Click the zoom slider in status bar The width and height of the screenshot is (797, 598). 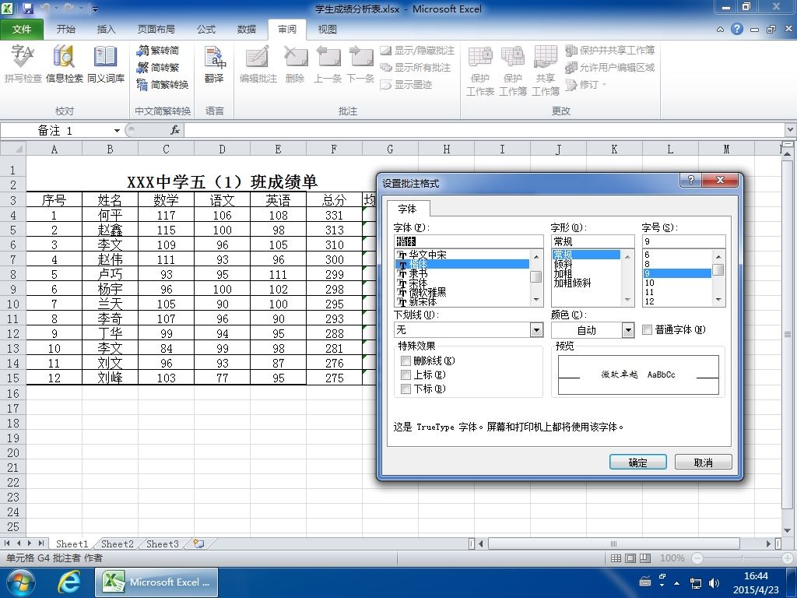(743, 558)
